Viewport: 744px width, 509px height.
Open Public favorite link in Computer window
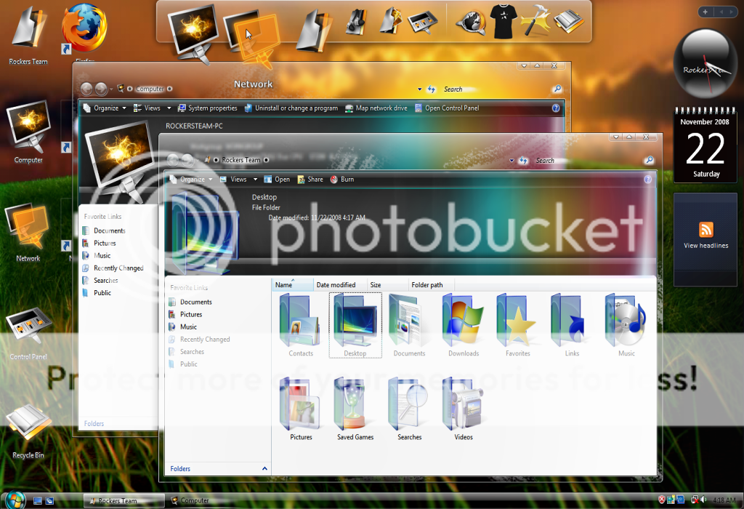click(97, 293)
